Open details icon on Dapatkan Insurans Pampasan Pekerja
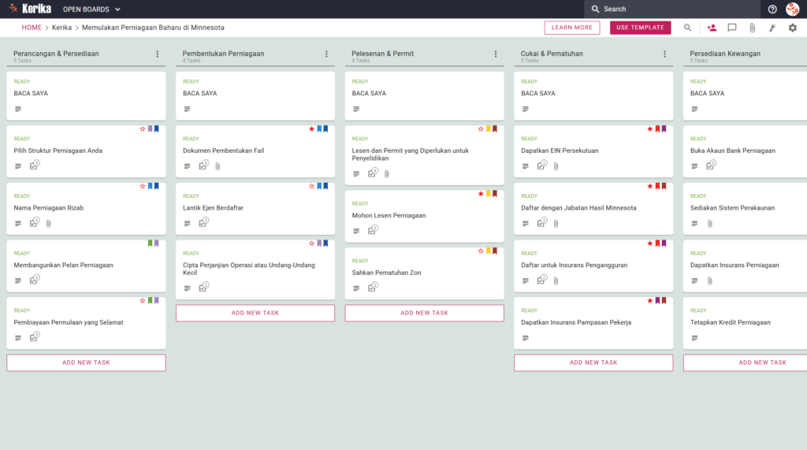Image resolution: width=807 pixels, height=450 pixels. tap(526, 338)
